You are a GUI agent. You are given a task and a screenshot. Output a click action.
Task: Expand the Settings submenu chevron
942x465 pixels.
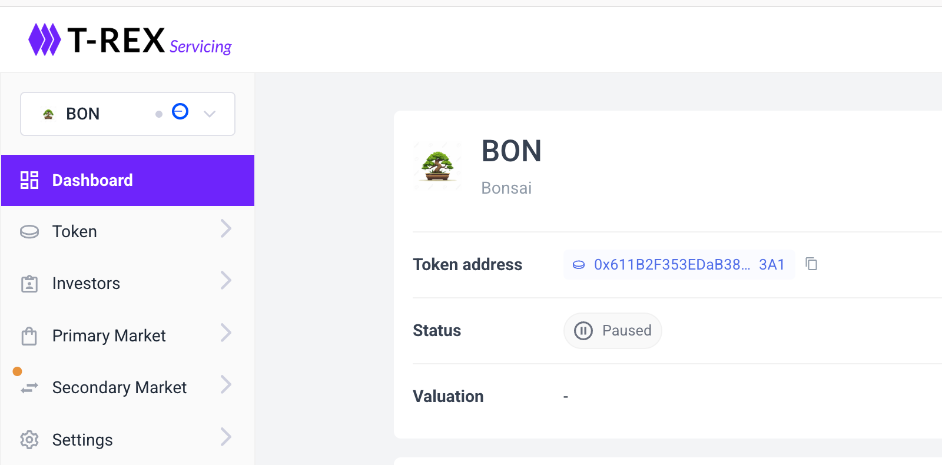[x=226, y=437]
